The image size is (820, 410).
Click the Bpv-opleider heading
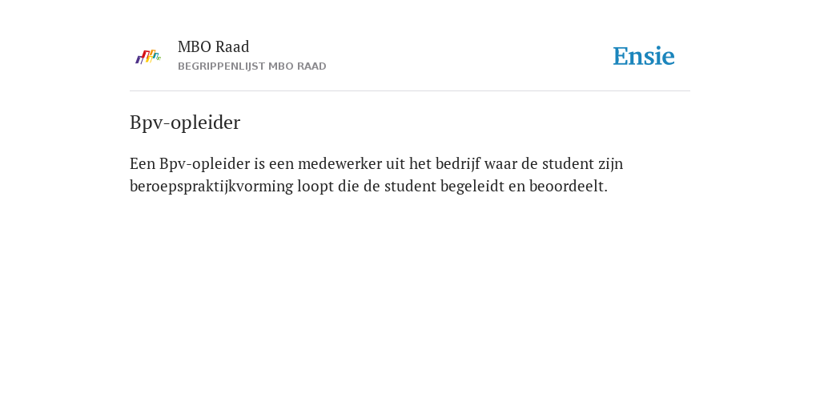(x=185, y=123)
